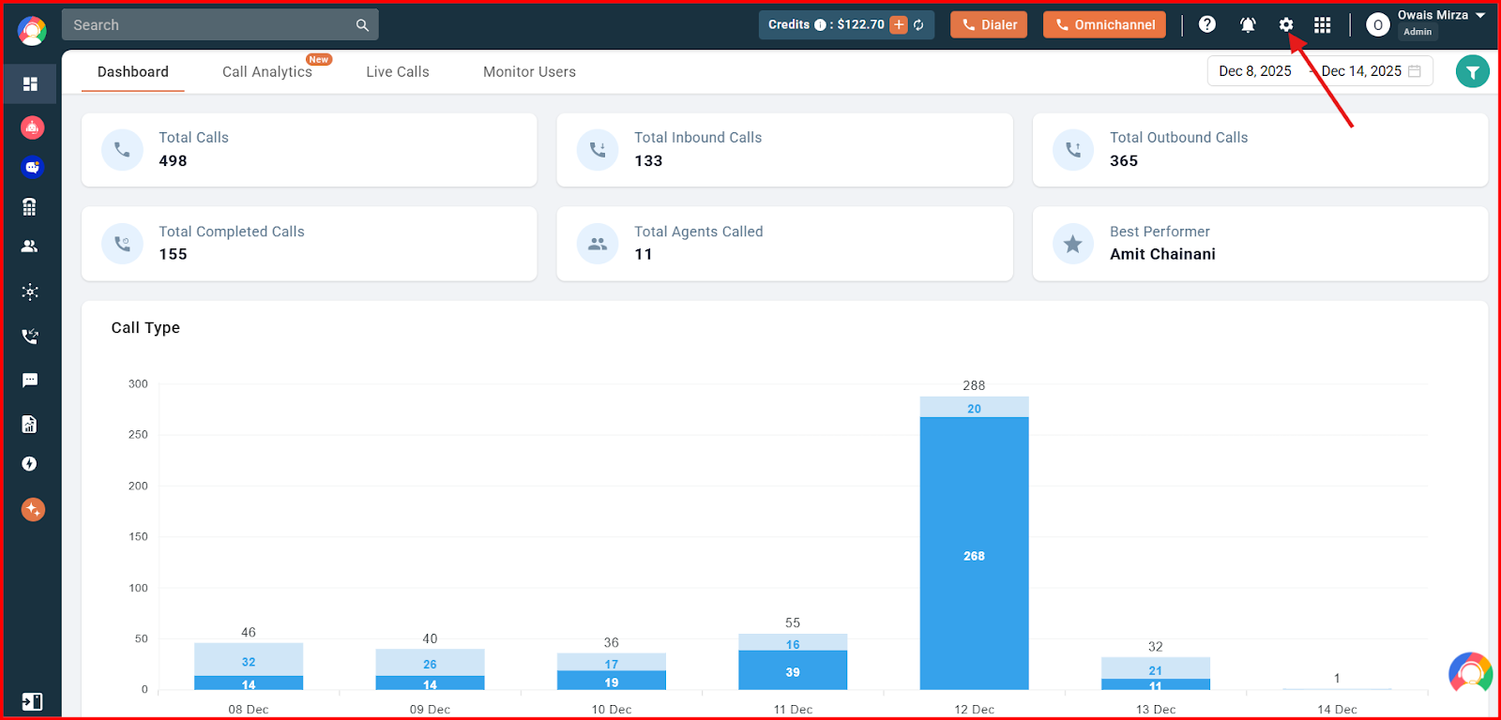Open the reports document icon in sidebar
Screen dimensions: 1501x720
pyautogui.click(x=30, y=425)
